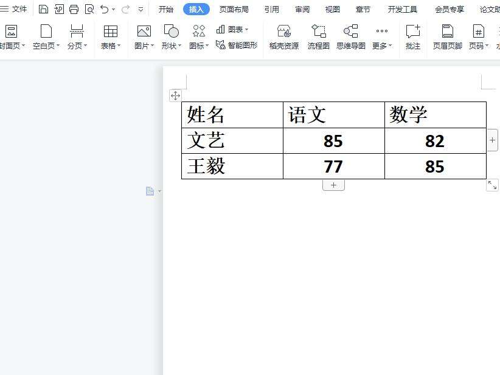Click 王毅's 数学 score 85
The height and width of the screenshot is (375, 500).
(x=436, y=167)
